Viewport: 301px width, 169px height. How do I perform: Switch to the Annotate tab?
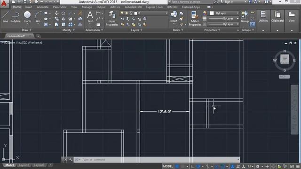click(x=43, y=7)
